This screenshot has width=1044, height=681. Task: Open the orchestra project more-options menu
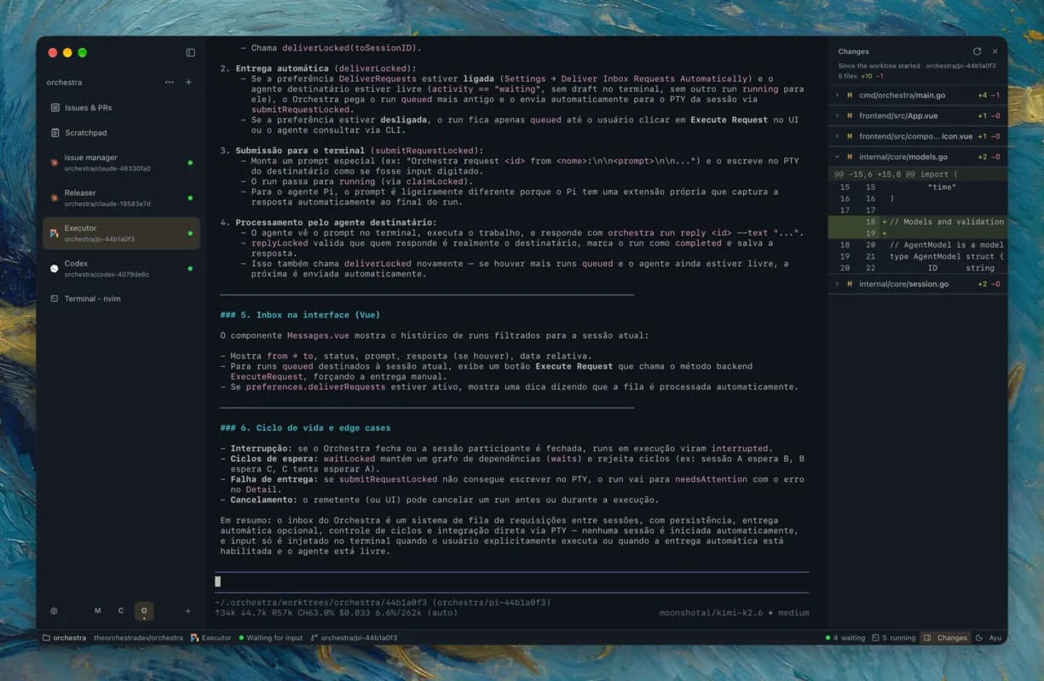pos(169,83)
